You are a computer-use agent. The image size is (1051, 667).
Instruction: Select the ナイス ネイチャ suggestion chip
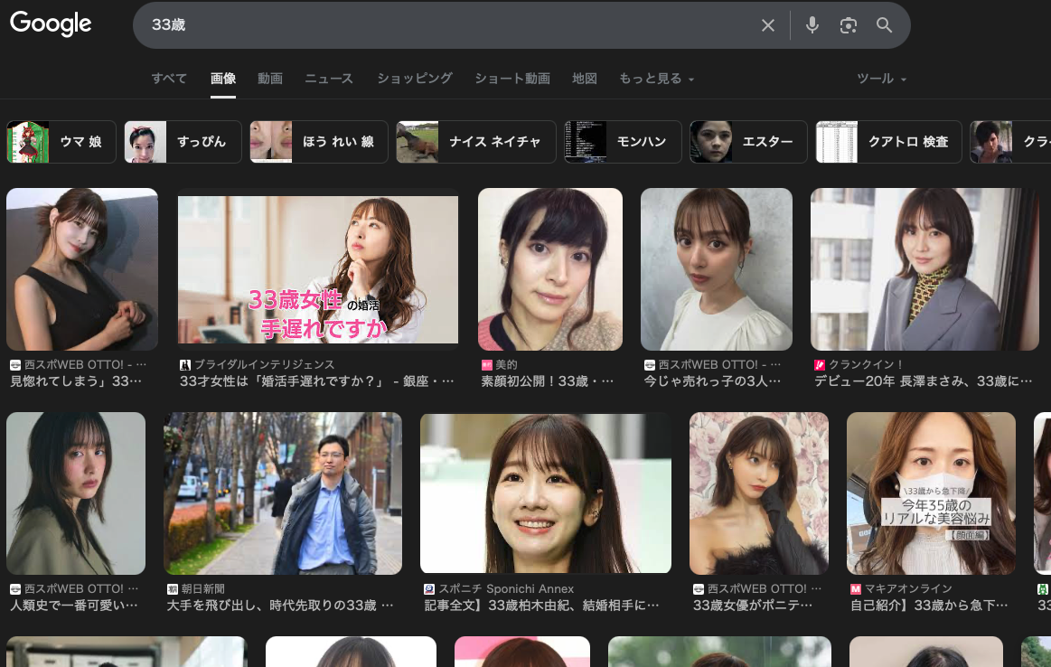point(476,142)
